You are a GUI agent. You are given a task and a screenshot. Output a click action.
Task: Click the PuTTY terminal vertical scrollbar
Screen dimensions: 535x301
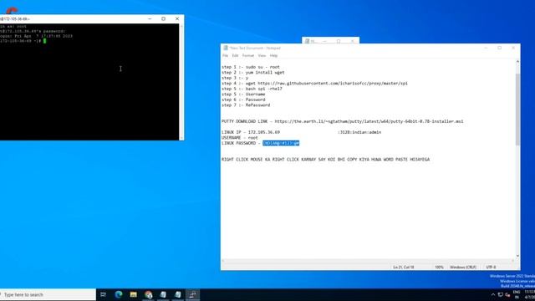pos(181,82)
